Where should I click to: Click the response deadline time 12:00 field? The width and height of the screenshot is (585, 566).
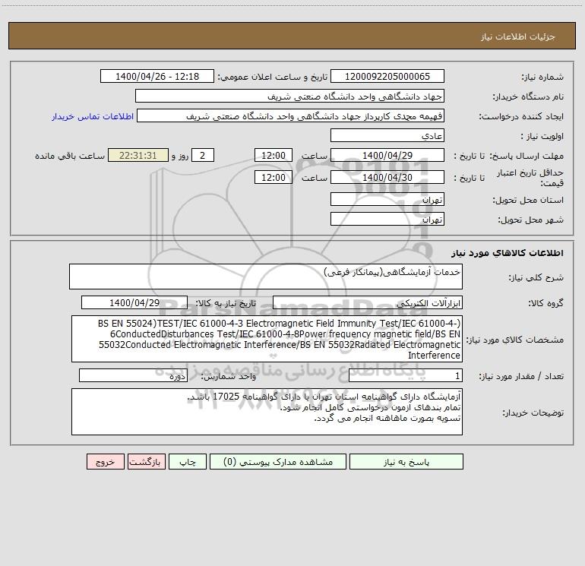click(x=273, y=155)
